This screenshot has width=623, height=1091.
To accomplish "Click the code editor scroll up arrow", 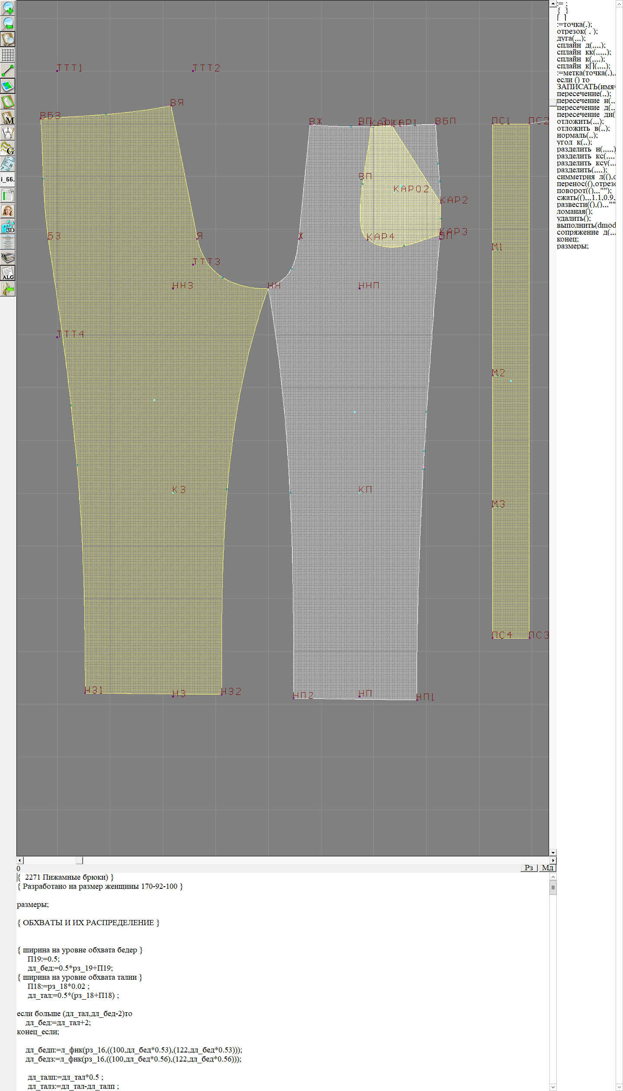I will point(553,877).
